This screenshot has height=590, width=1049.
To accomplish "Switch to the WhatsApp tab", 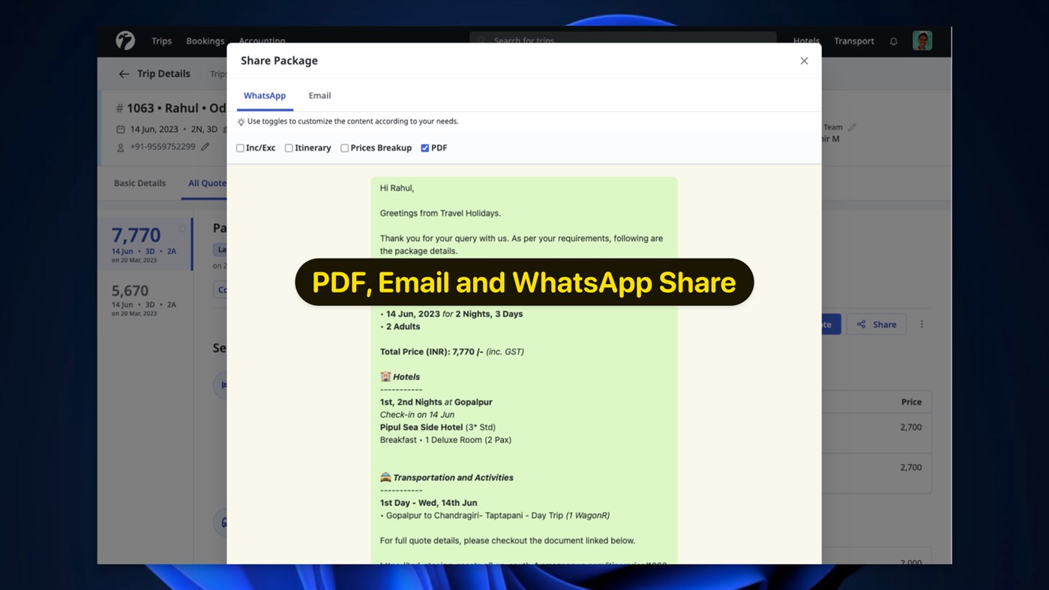I will click(265, 95).
